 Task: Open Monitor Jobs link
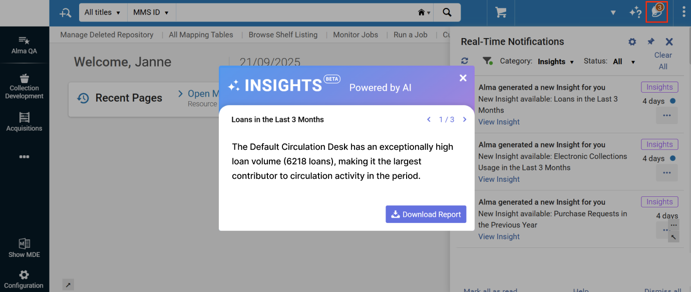pos(356,35)
